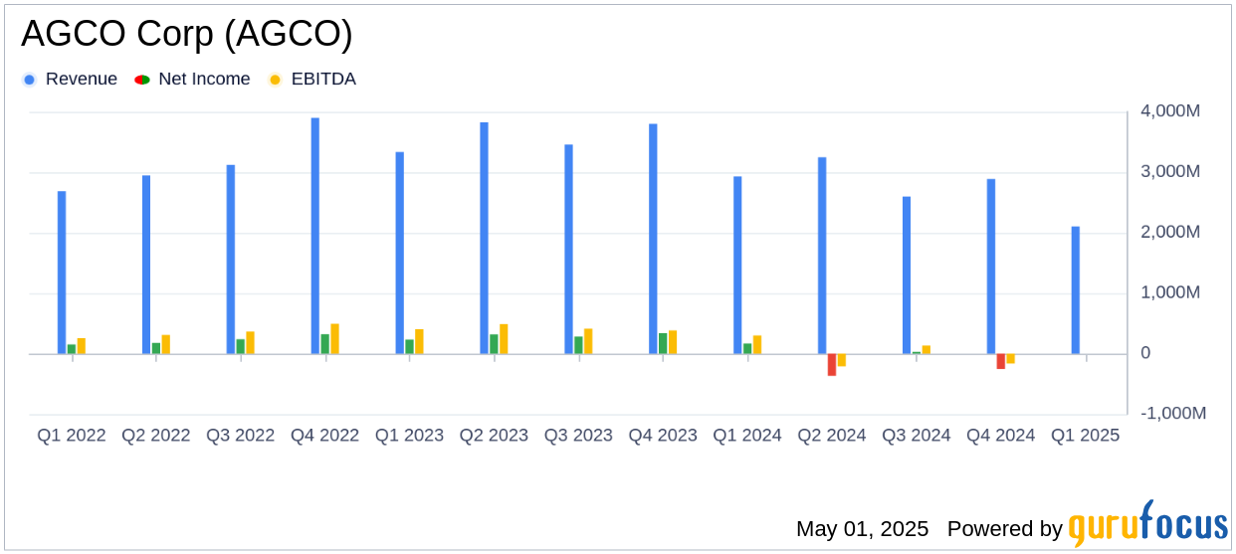Image resolution: width=1236 pixels, height=554 pixels.
Task: Click the Q4 2022 revenue bar
Action: [315, 236]
